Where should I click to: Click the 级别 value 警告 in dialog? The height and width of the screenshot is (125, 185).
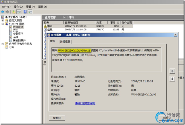click(77, 90)
